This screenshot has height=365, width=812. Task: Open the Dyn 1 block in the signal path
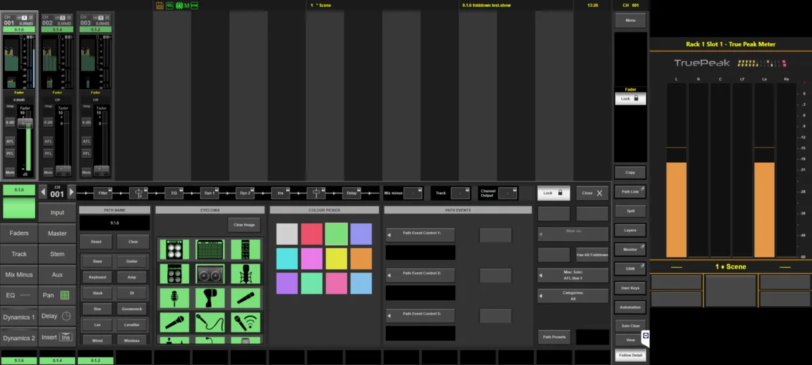(210, 193)
